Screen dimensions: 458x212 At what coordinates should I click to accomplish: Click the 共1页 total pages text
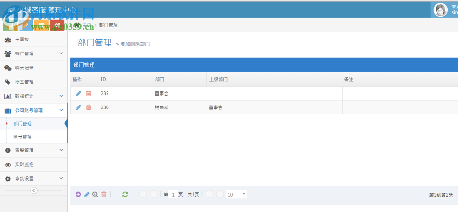click(193, 195)
